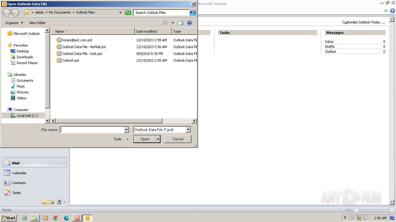The width and height of the screenshot is (396, 222).
Task: Select Favorites in the navigation pane
Action: click(20, 45)
